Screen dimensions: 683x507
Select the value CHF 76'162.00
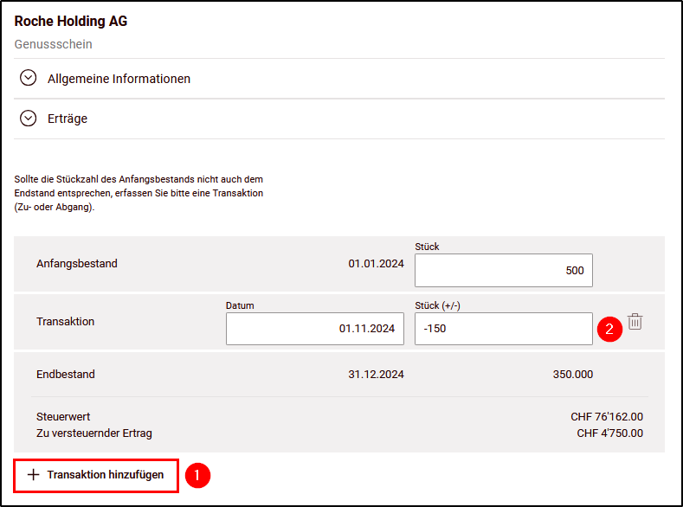tap(607, 417)
